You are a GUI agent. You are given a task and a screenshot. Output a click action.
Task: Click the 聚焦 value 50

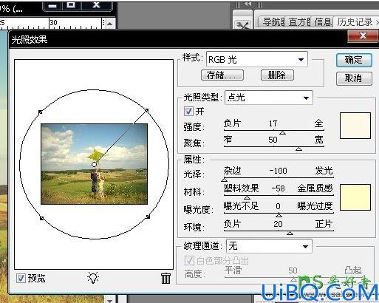(x=273, y=140)
